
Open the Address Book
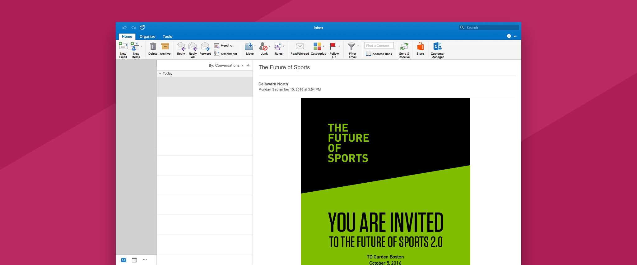(x=379, y=54)
